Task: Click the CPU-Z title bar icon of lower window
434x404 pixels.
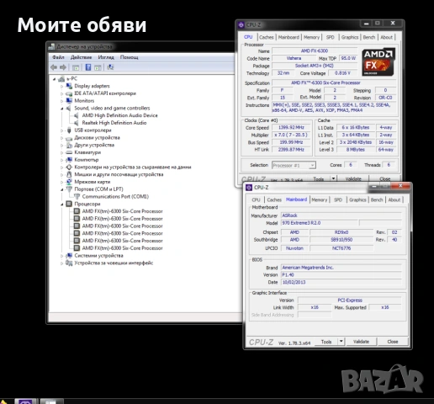Action: [x=249, y=188]
